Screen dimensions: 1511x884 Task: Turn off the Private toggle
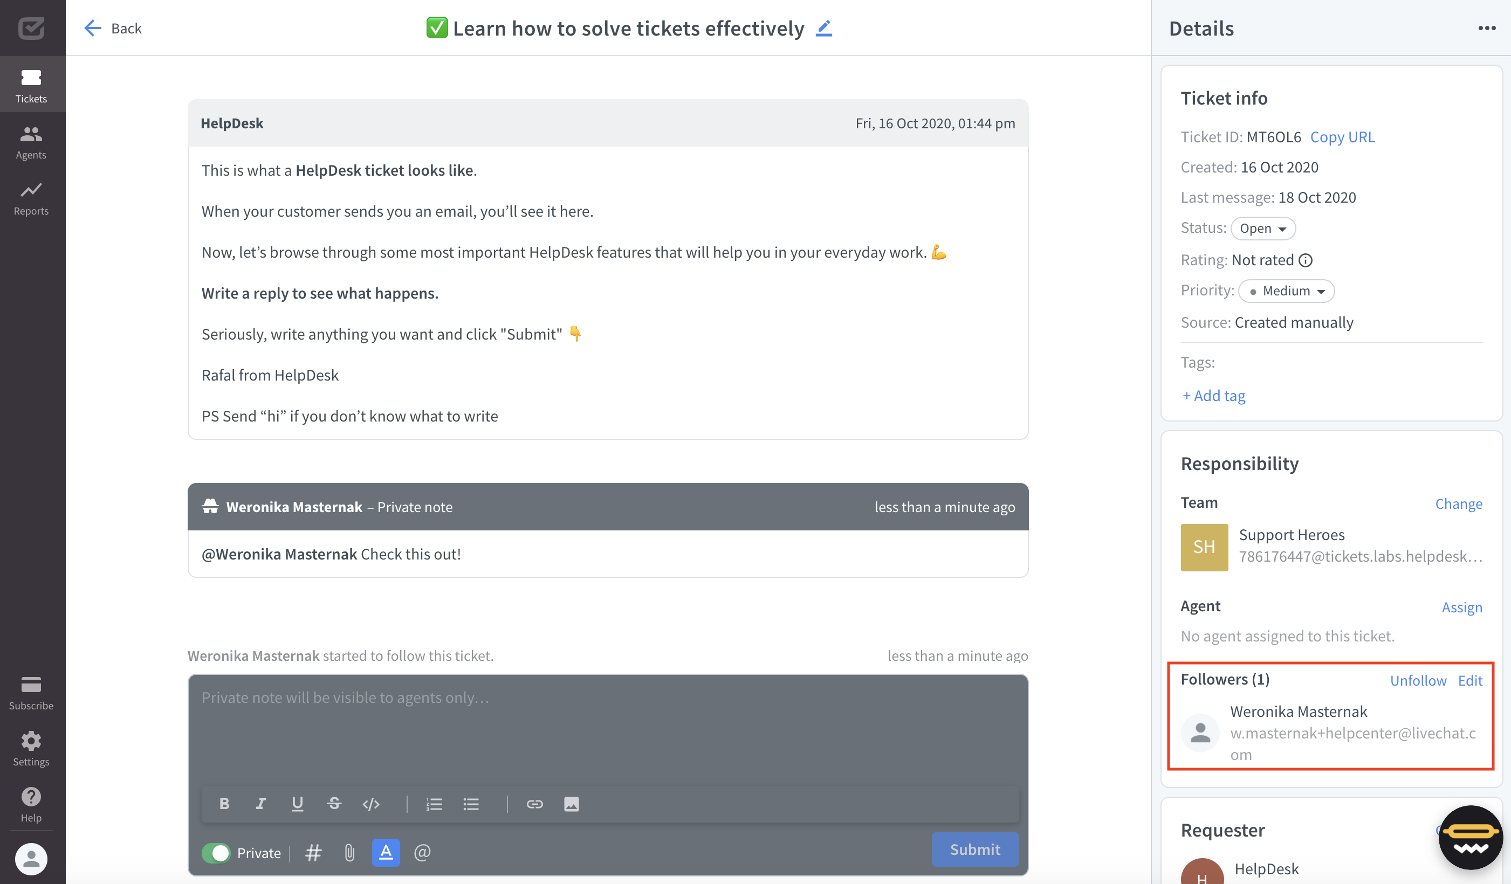216,852
